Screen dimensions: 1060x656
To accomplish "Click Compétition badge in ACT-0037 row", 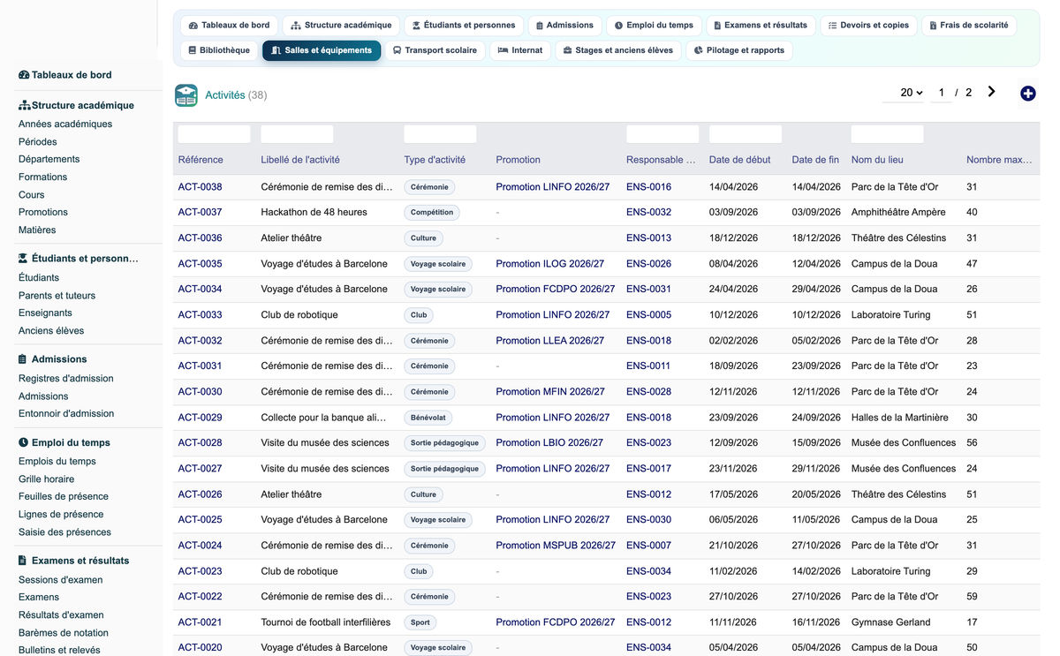I will pyautogui.click(x=432, y=213).
